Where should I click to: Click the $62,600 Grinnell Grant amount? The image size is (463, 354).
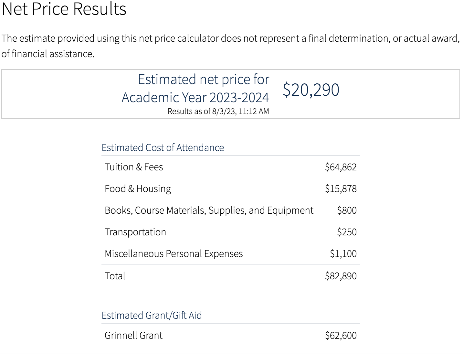[x=341, y=336]
